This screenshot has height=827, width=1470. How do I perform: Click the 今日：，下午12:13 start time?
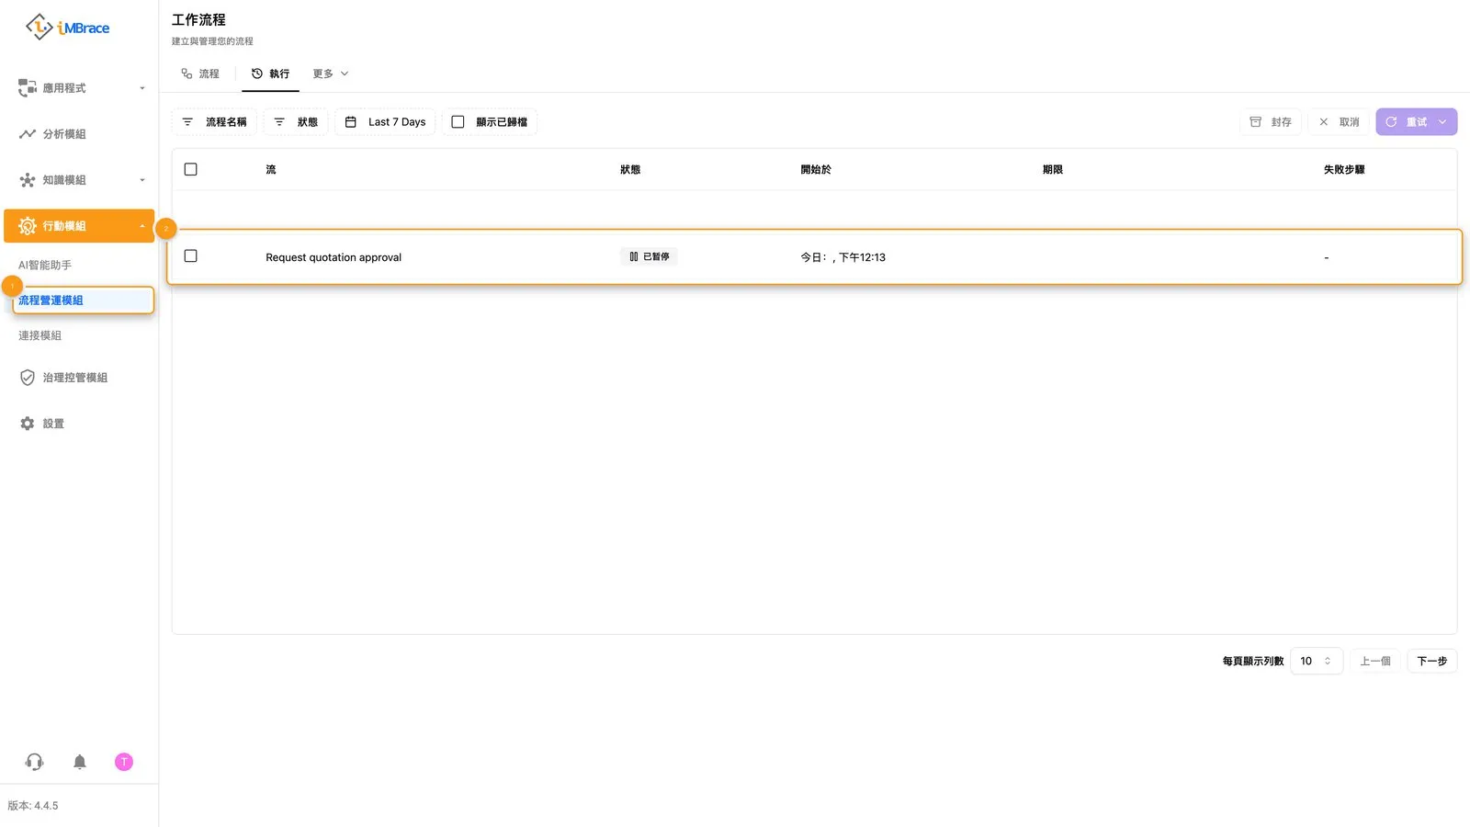[x=843, y=257]
